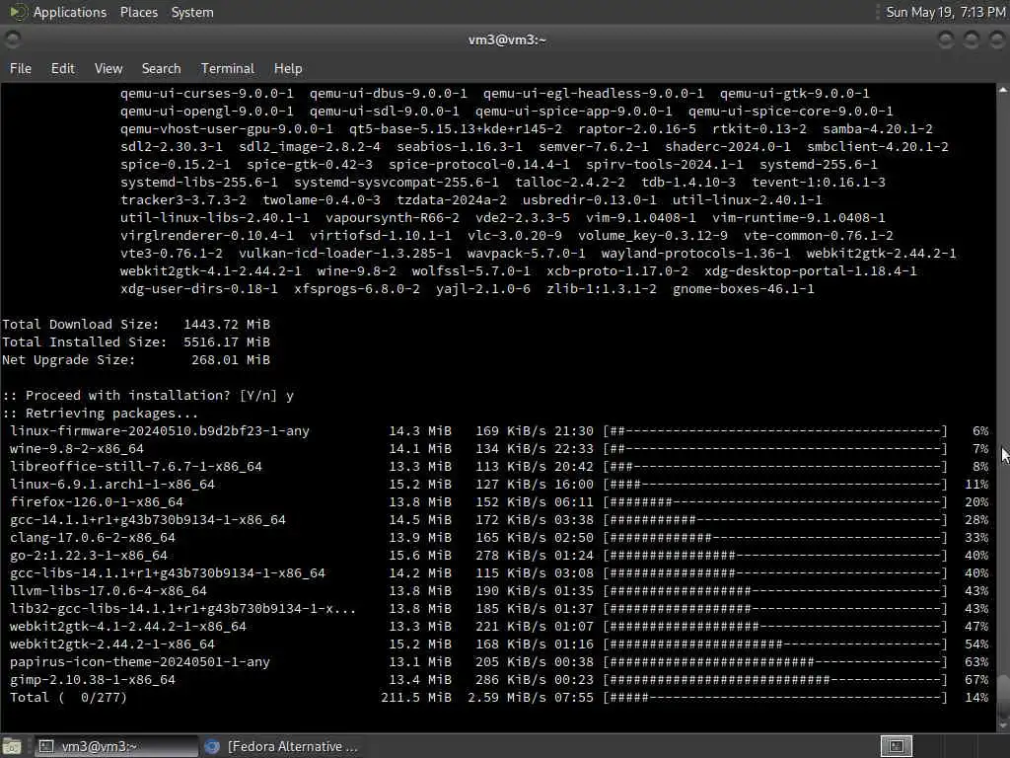Switch to the Fedora Alternative browser taskbar button
This screenshot has height=758, width=1010.
(281, 746)
